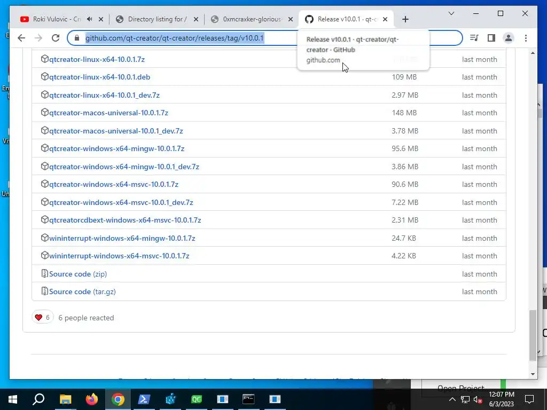Download Source code (tar.gz)
This screenshot has height=410, width=547.
(x=82, y=292)
